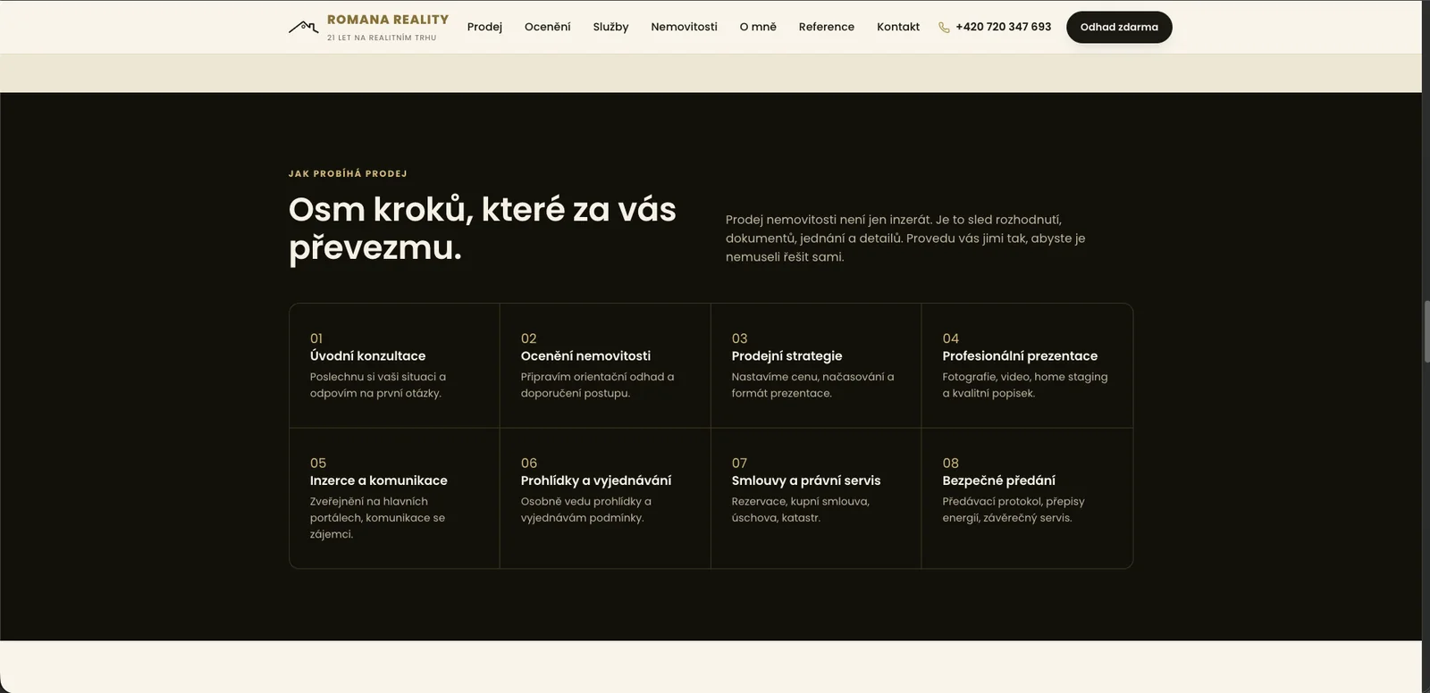This screenshot has height=693, width=1430.
Task: Open the O mně page link
Action: (x=758, y=27)
